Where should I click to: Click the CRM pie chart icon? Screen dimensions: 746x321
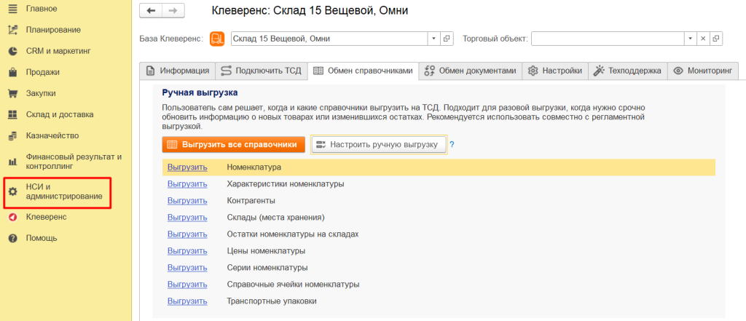(13, 51)
